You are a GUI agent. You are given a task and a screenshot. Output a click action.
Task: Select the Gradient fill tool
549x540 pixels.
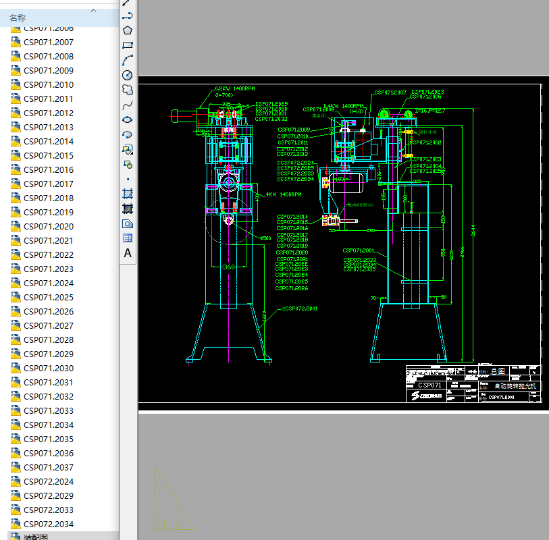(x=127, y=209)
